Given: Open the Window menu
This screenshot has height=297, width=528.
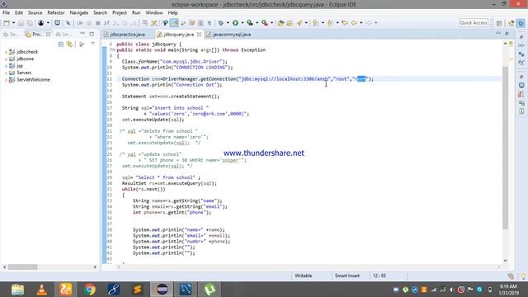Looking at the screenshot, I should click(154, 13).
